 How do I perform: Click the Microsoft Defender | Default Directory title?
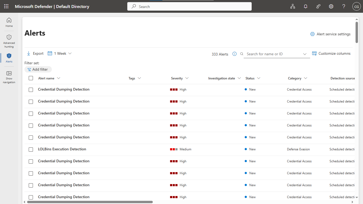(52, 6)
